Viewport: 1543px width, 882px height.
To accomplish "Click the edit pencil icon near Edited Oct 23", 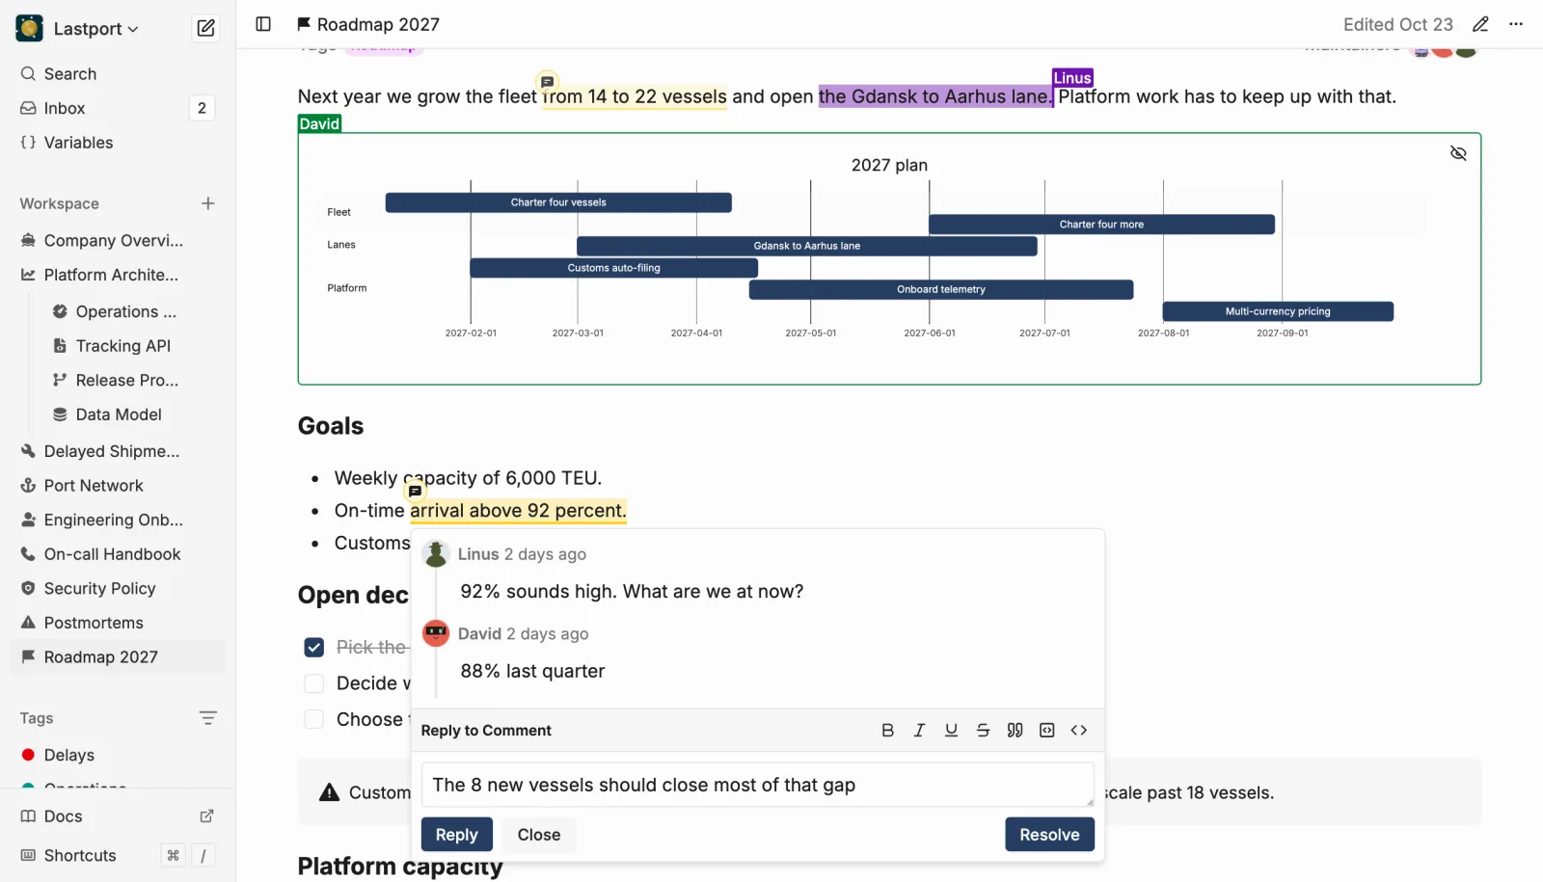I will tap(1480, 24).
